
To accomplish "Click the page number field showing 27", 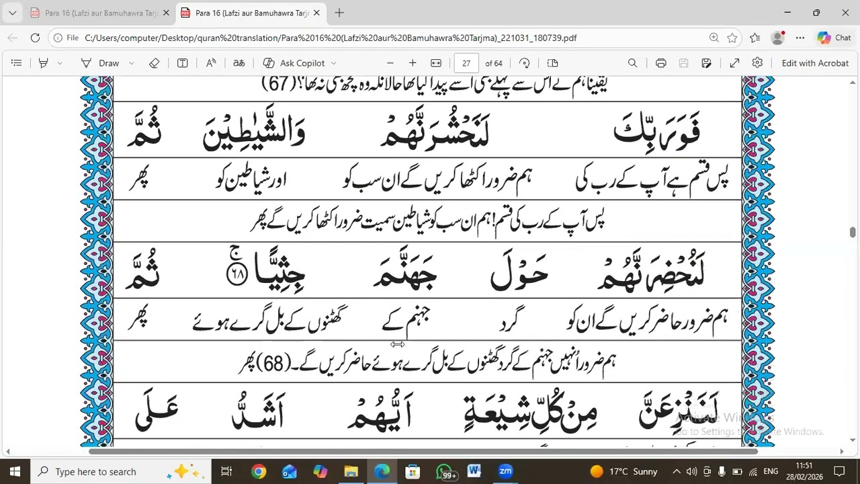I will pyautogui.click(x=466, y=63).
